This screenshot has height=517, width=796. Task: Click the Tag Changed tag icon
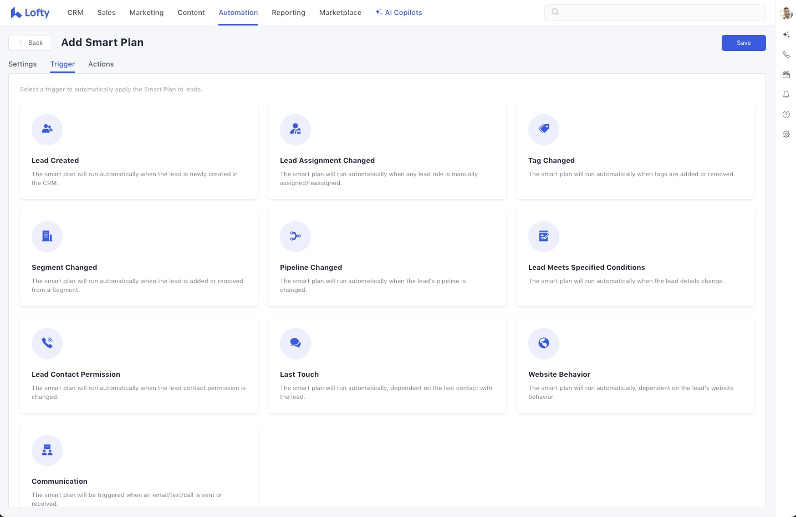(x=544, y=129)
